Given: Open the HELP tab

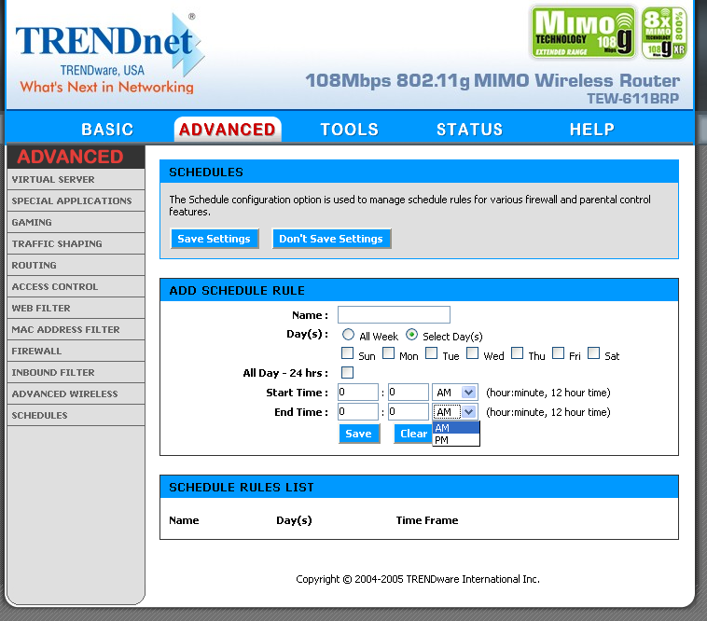Looking at the screenshot, I should (x=592, y=130).
